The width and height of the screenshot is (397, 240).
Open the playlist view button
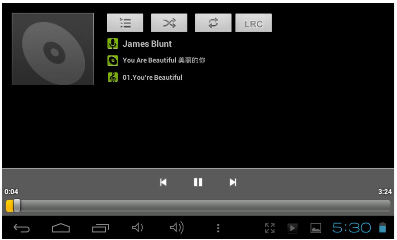(125, 23)
